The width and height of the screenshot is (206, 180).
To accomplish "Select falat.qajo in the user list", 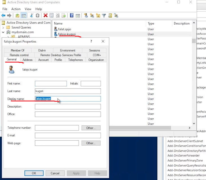I will [64, 29].
